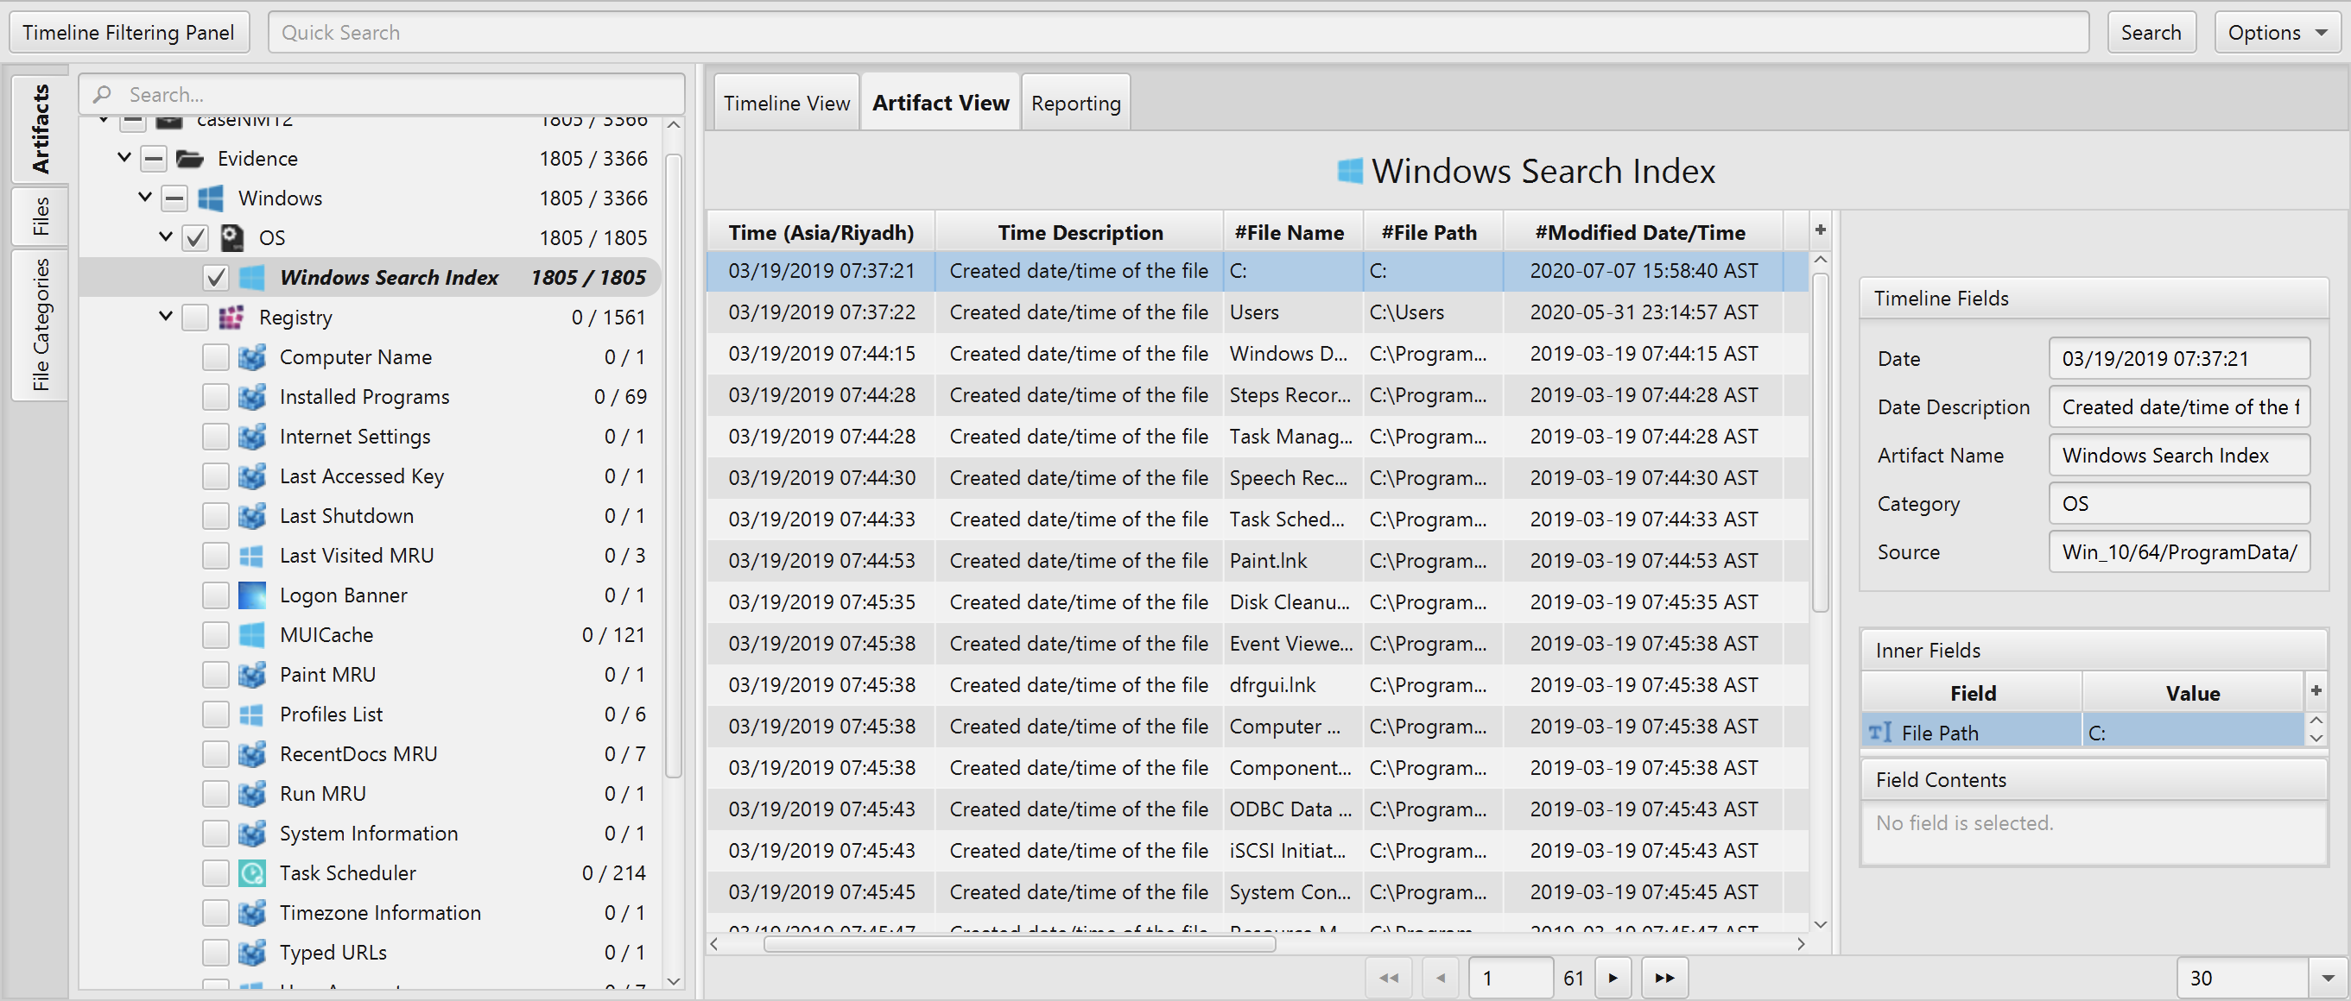
Task: Enable the Installed Programs checkbox
Action: (215, 397)
